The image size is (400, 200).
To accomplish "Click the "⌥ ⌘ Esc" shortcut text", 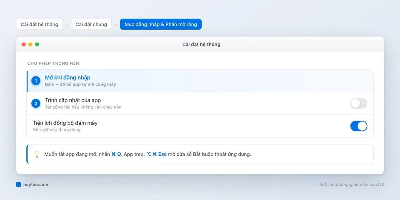I will (156, 154).
